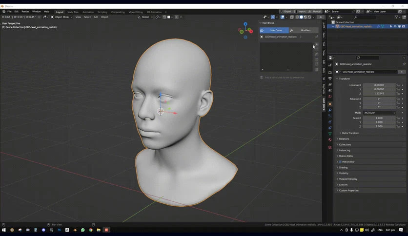Click the plus icon beside hair list

[317, 44]
